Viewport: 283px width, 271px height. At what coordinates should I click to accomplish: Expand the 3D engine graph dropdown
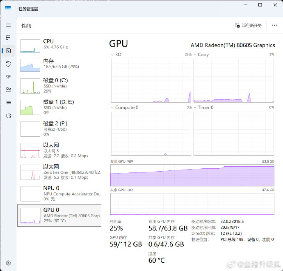tap(112, 55)
